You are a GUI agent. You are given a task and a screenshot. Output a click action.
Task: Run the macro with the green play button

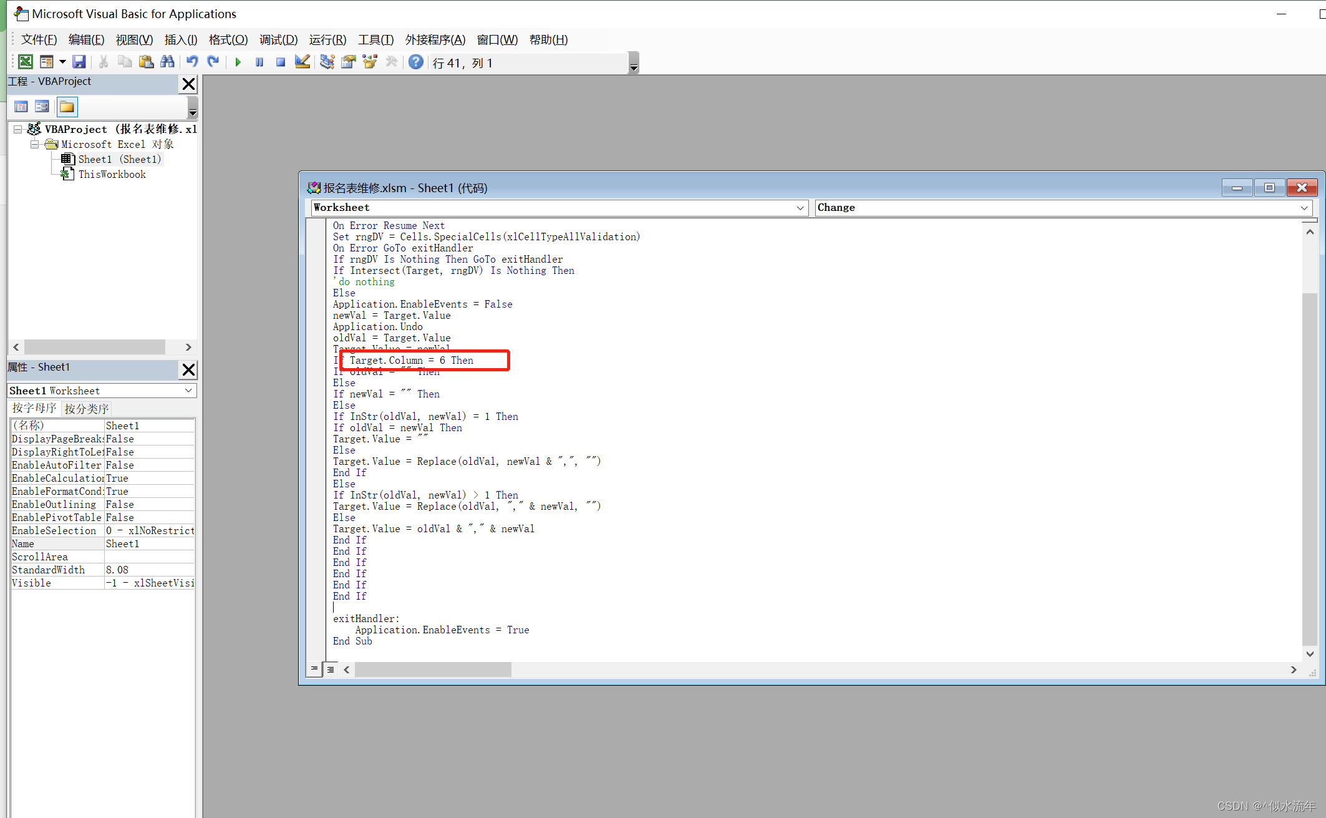point(238,62)
